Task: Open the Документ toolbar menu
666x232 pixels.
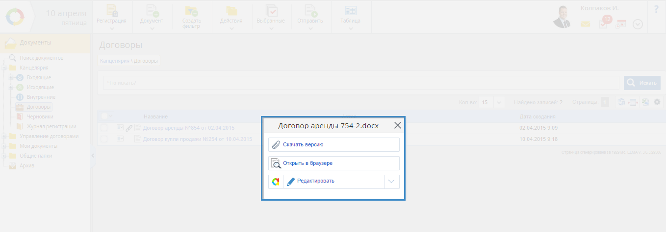Action: coord(152,17)
